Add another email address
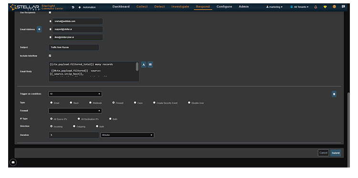This screenshot has height=178, width=358. coord(39,30)
